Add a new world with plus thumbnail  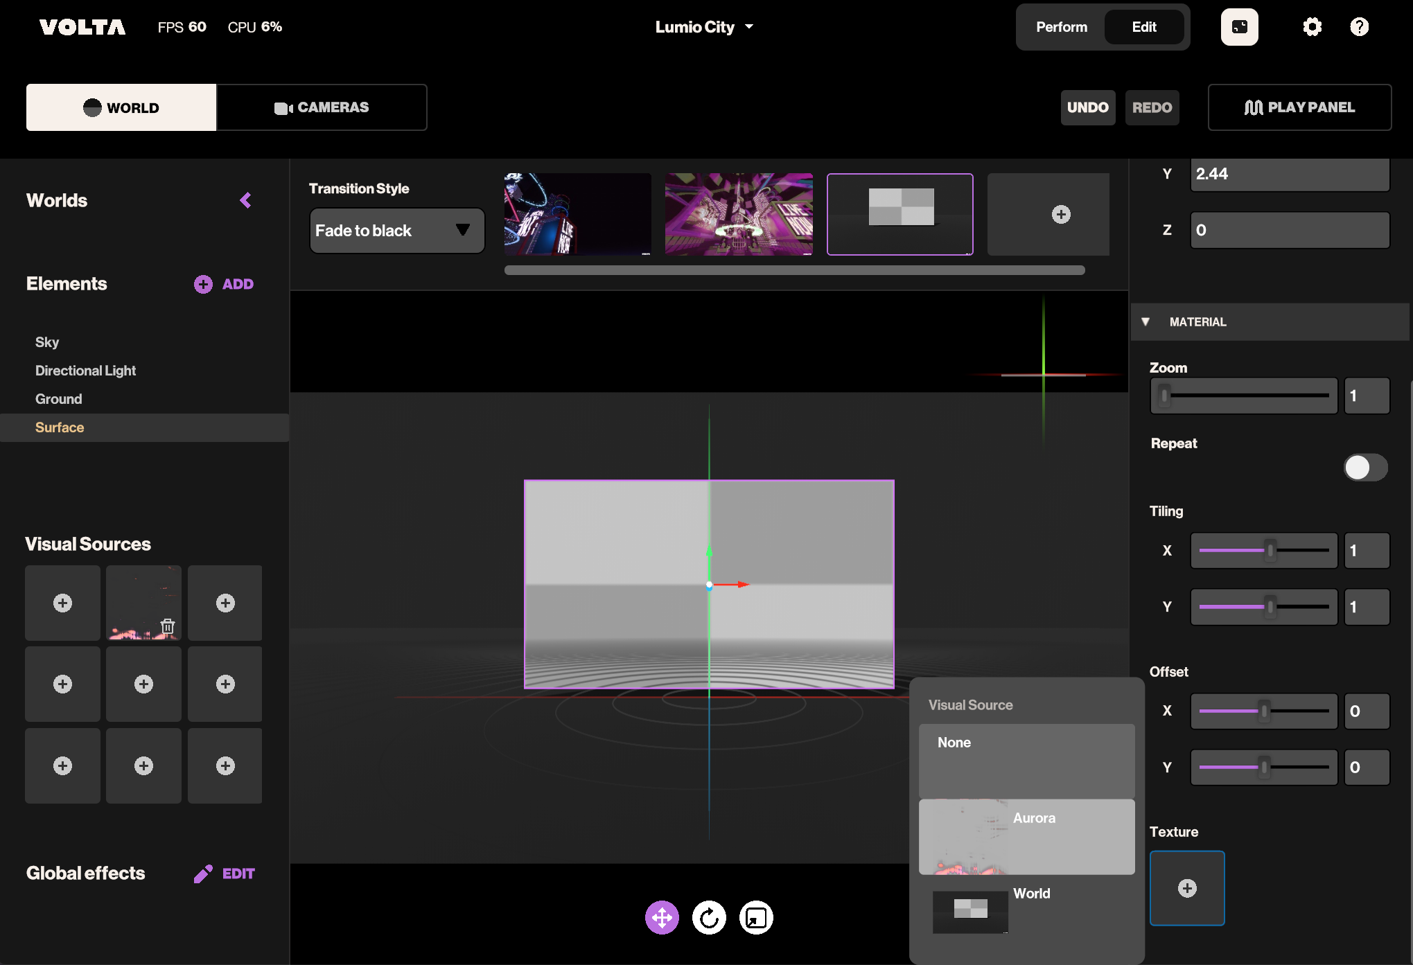pyautogui.click(x=1060, y=214)
